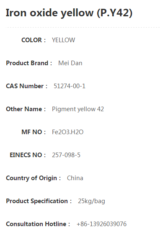Image resolution: width=160 pixels, height=232 pixels.
Task: Click the Iron oxide yellow (P.Y42) heading
Action: [69, 13]
